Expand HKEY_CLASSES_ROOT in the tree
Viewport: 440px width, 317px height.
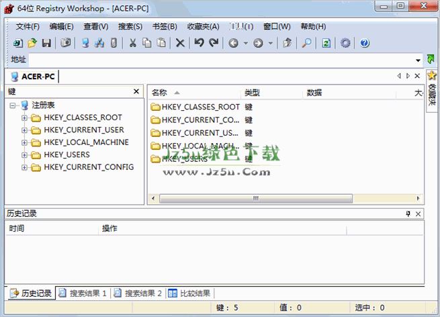(24, 118)
